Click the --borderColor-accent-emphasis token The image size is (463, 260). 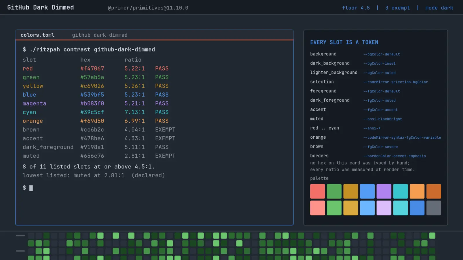(x=395, y=156)
